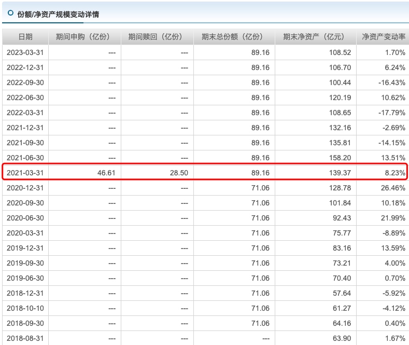Screen dimensions: 409x345
Task: Click the circle icon beside the section title
Action: (x=10, y=13)
